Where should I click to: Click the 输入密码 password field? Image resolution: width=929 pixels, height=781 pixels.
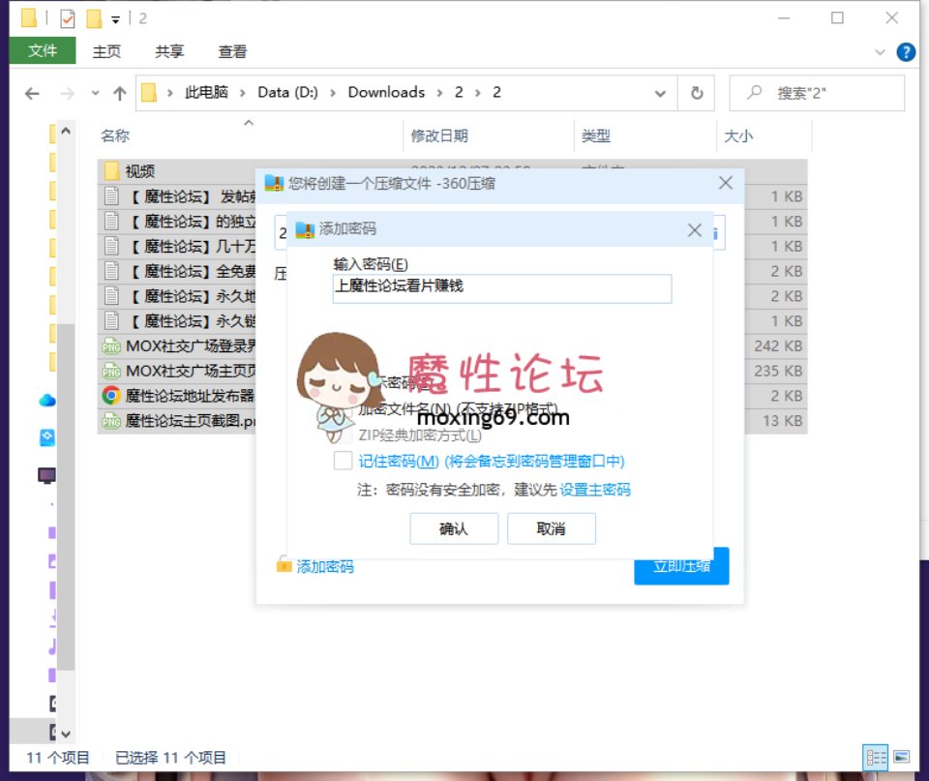[502, 288]
